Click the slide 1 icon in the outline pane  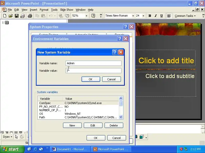(7, 22)
